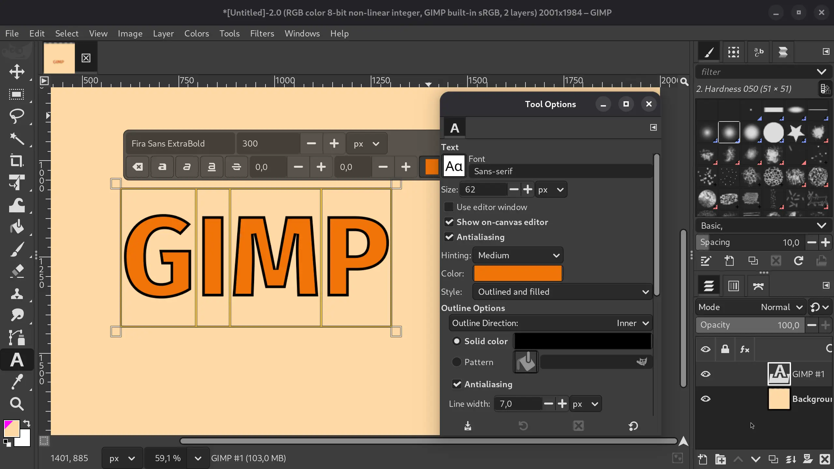Delete the layer with bottom-right X icon
The width and height of the screenshot is (834, 469).
(x=825, y=459)
